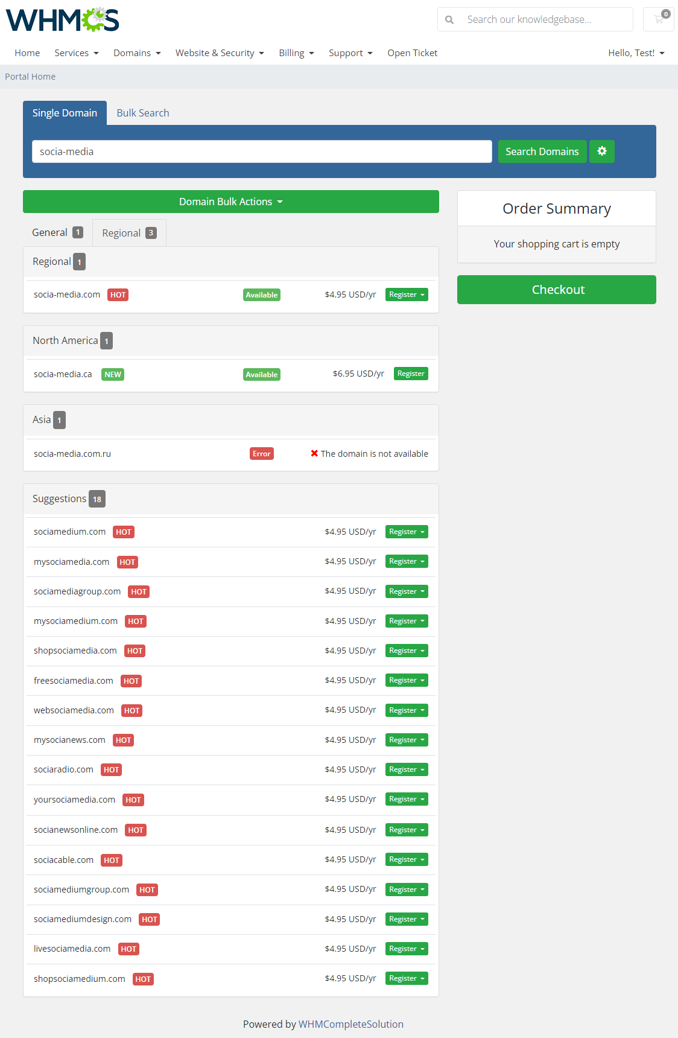
Task: Click the $6.95 USD/yr price
Action: click(x=358, y=374)
